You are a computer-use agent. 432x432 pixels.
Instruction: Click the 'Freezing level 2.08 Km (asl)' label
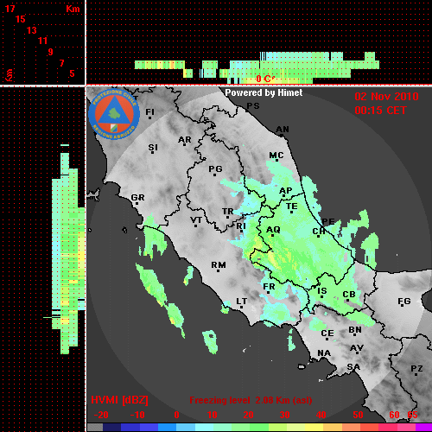pyautogui.click(x=251, y=400)
